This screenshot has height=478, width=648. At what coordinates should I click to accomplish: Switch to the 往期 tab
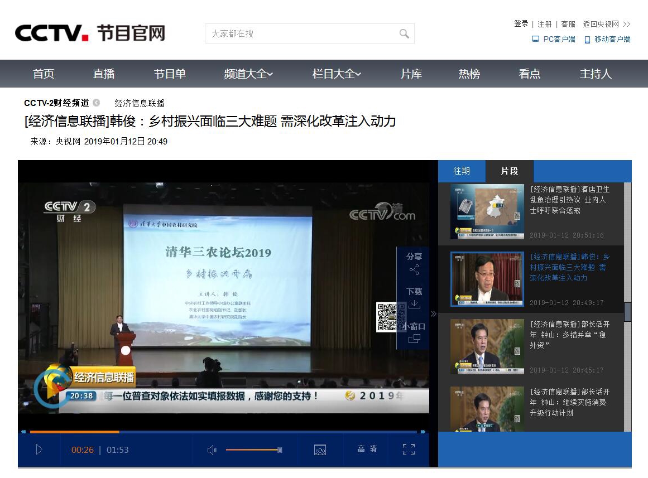click(x=462, y=171)
